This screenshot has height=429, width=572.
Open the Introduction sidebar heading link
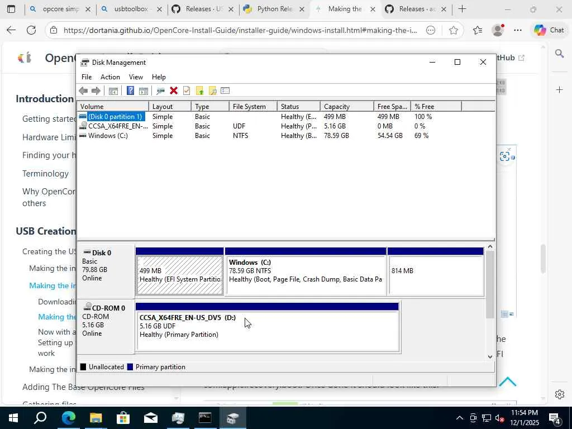click(45, 99)
